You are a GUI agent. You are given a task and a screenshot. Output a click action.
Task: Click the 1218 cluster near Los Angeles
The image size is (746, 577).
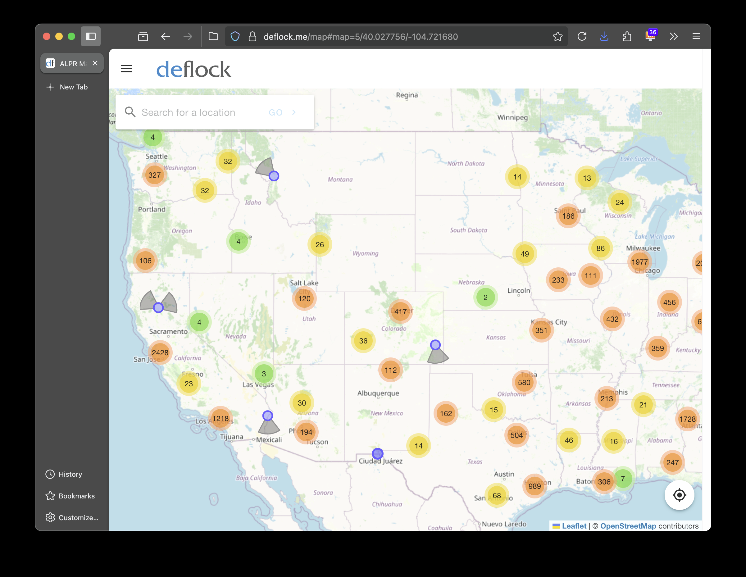[220, 419]
